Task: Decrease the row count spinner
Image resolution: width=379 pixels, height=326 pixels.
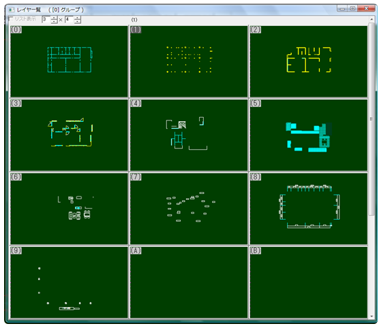Action: [77, 22]
